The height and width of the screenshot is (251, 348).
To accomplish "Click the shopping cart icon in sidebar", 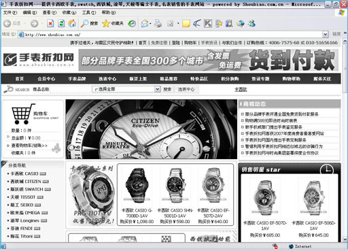I will [x=23, y=114].
